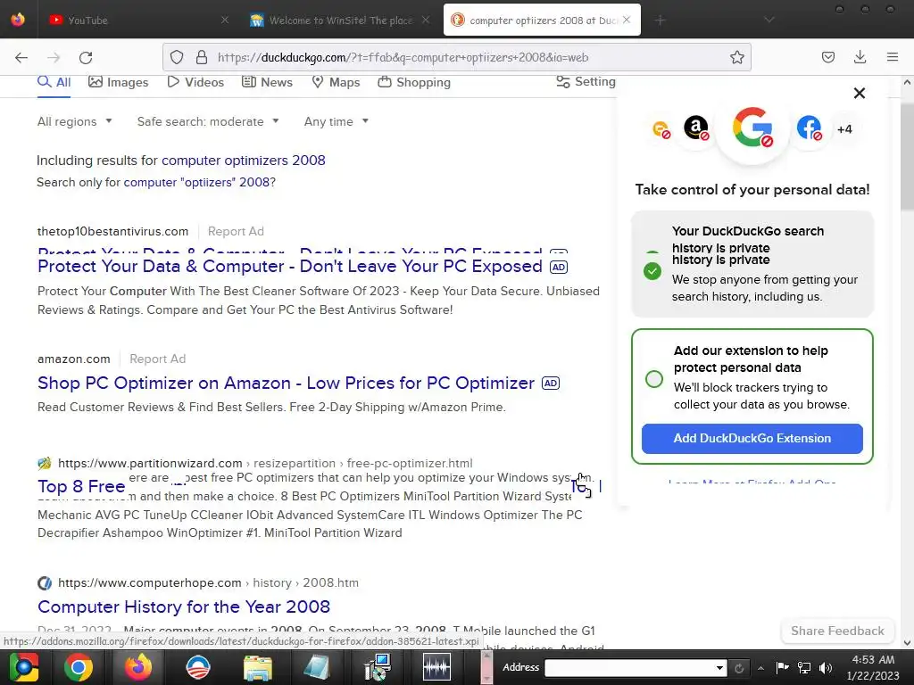Open the volume speaker tray icon
Screen dimensions: 914x685
tap(825, 667)
